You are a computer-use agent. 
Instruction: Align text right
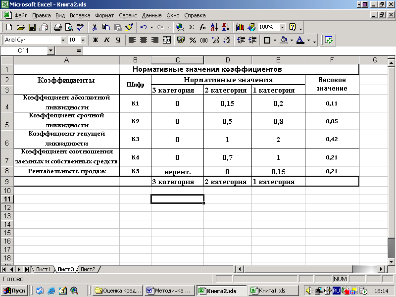155,40
